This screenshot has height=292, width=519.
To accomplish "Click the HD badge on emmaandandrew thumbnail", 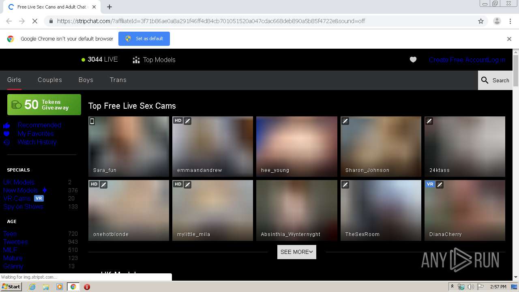I will (178, 120).
